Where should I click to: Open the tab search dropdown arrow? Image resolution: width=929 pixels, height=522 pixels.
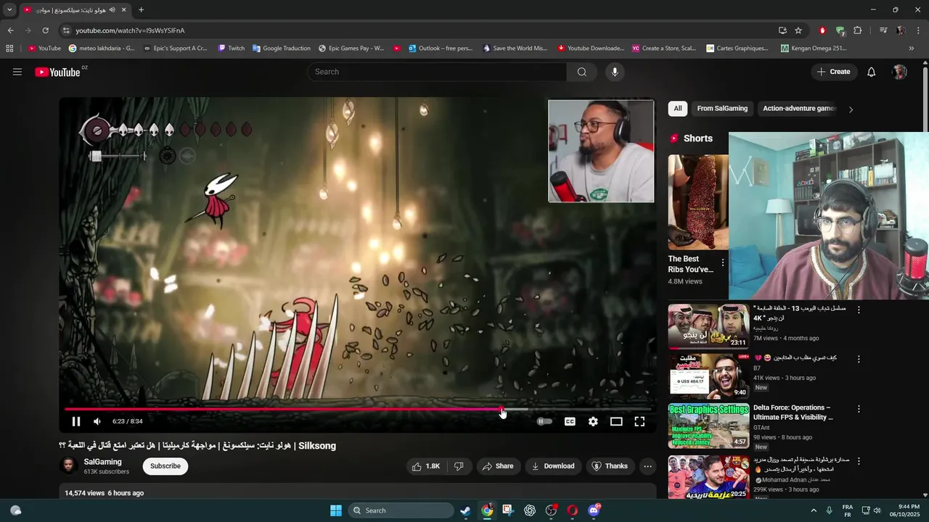(x=9, y=10)
